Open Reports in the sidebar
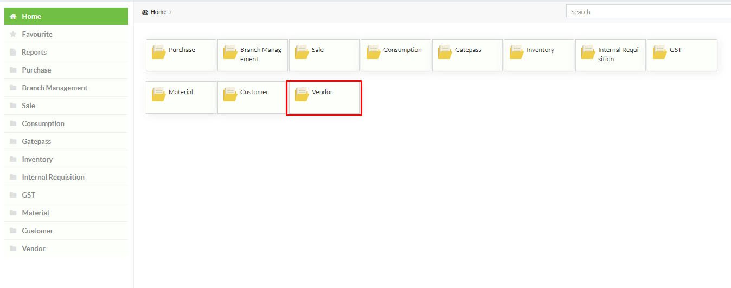Screen dimensions: 731x288 (66, 52)
